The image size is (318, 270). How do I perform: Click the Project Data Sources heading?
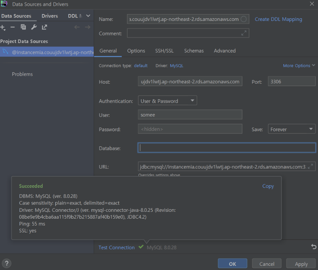pos(24,41)
